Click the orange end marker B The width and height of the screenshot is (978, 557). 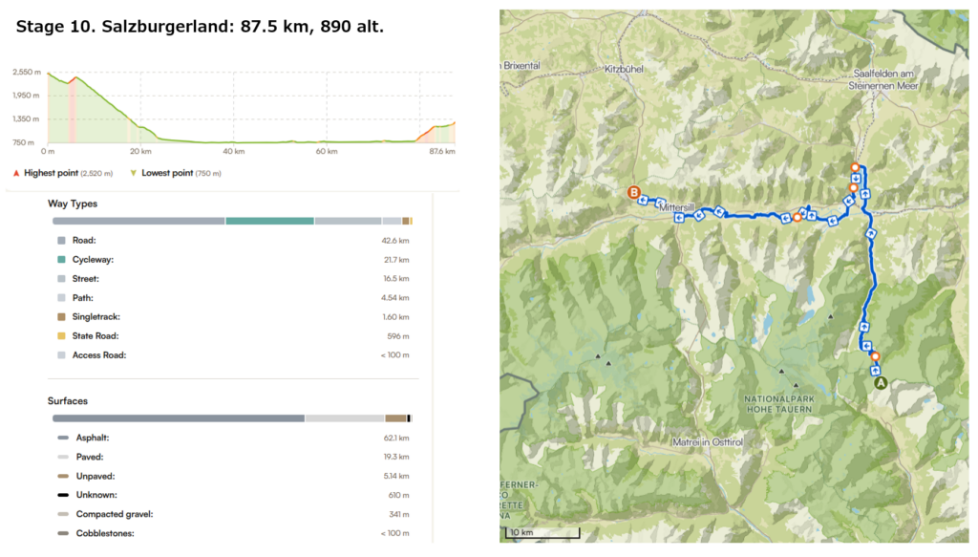coord(632,193)
